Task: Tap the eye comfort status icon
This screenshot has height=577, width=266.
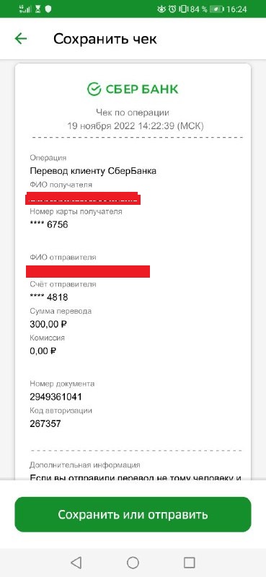Action: pyautogui.click(x=161, y=9)
